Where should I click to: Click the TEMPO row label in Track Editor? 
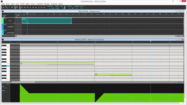tap(4, 15)
